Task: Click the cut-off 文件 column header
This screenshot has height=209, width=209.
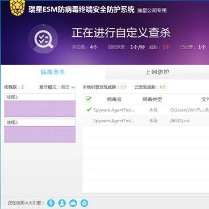Action: pos(205,99)
